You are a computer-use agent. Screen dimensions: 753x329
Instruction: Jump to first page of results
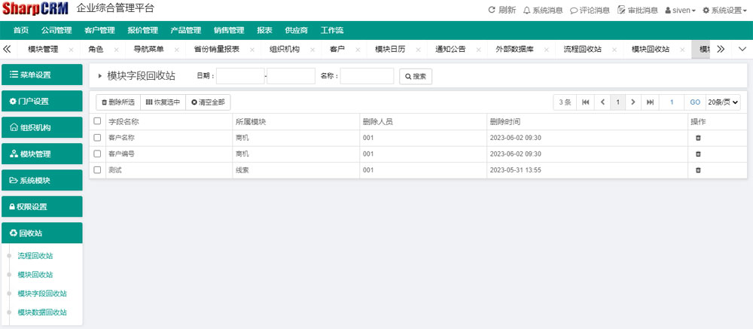coord(585,102)
